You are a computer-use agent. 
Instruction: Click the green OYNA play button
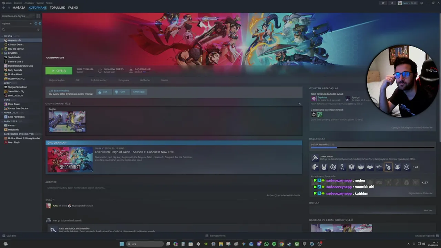click(59, 71)
